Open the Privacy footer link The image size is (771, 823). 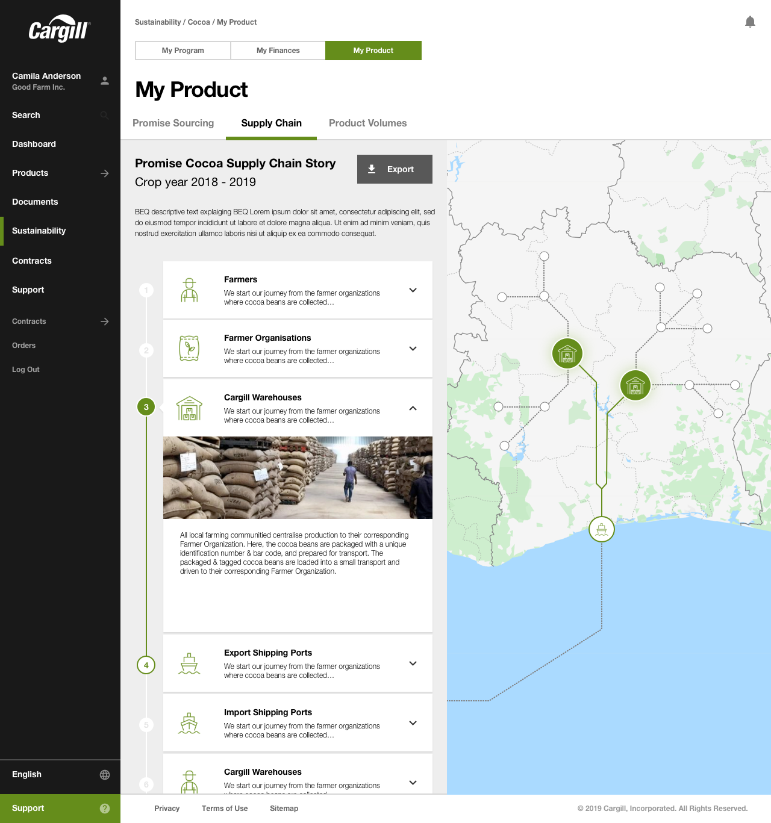click(167, 809)
